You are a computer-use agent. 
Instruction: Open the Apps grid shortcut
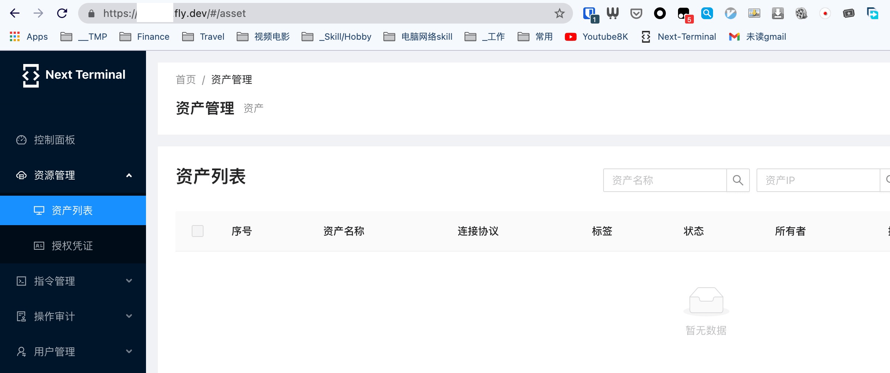click(29, 36)
